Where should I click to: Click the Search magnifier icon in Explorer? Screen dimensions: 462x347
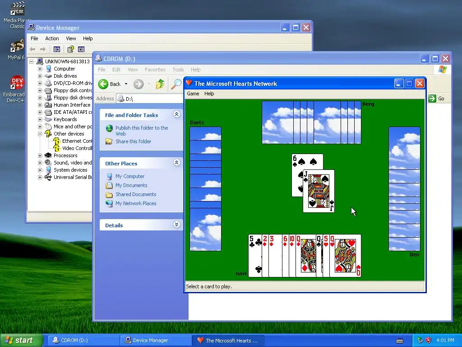176,84
